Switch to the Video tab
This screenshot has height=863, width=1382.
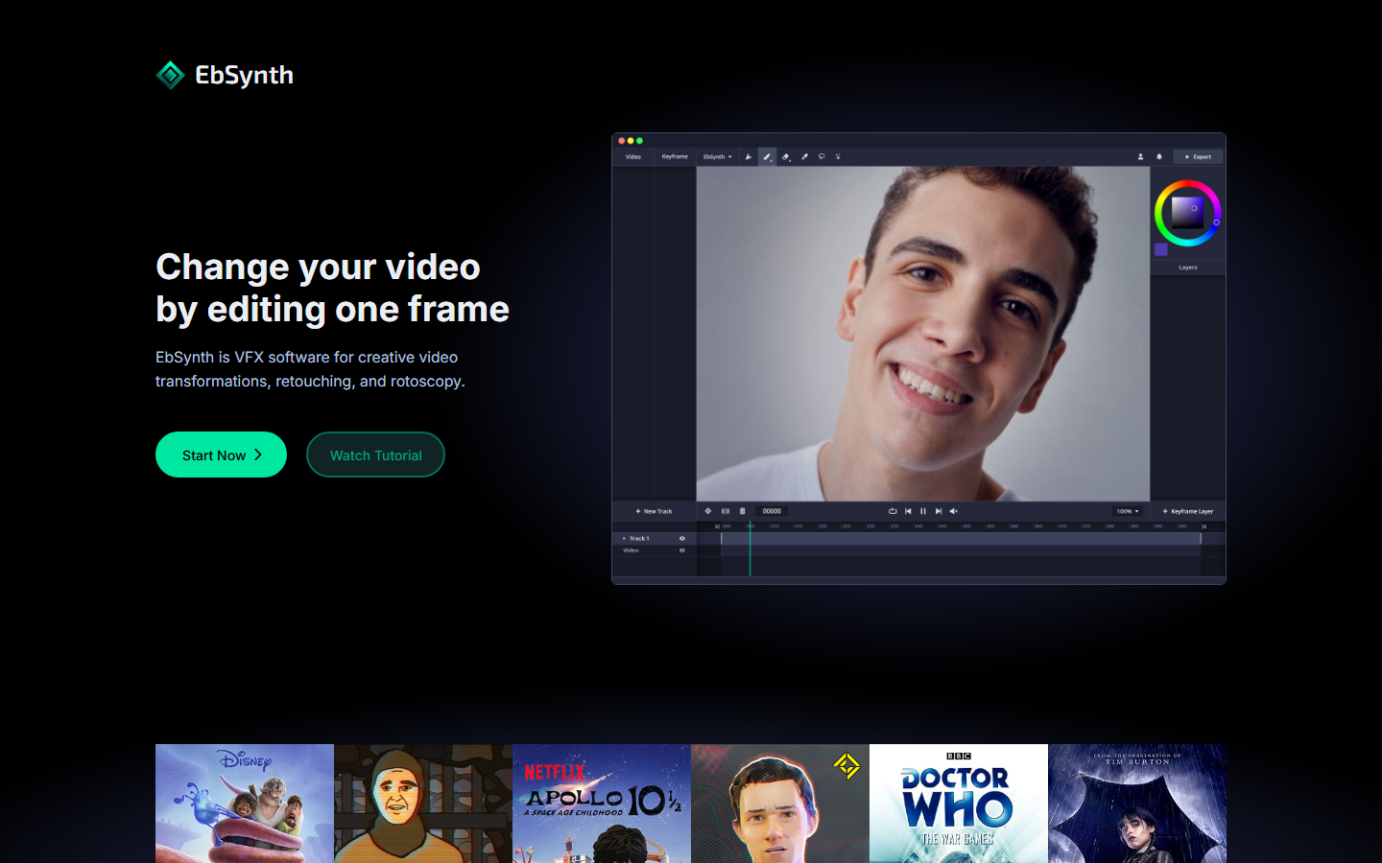(x=633, y=156)
